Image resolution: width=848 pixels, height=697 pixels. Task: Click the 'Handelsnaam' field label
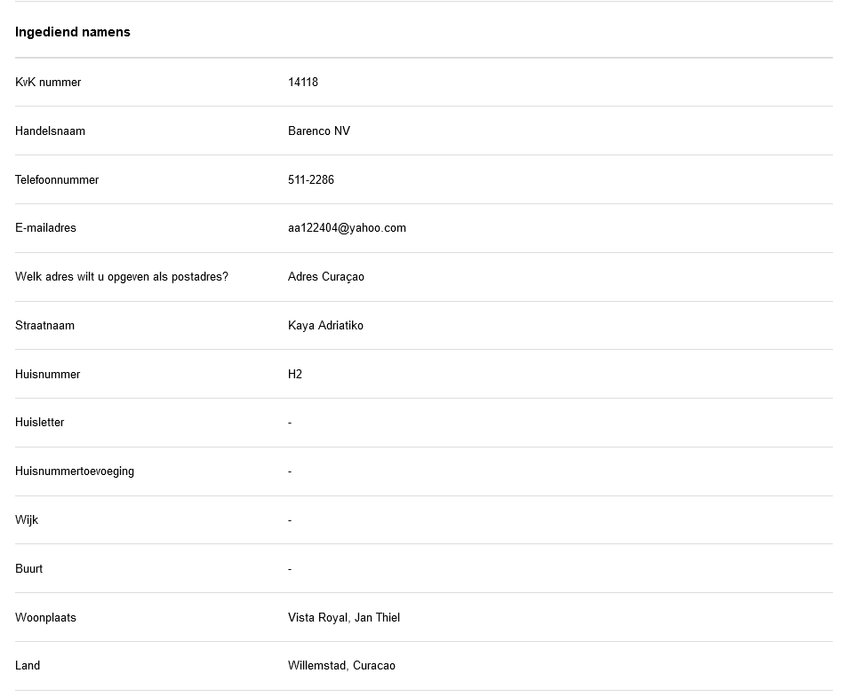click(x=50, y=131)
